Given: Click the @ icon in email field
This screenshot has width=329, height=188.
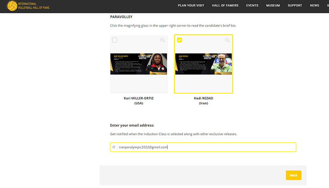Looking at the screenshot, I should [114, 147].
